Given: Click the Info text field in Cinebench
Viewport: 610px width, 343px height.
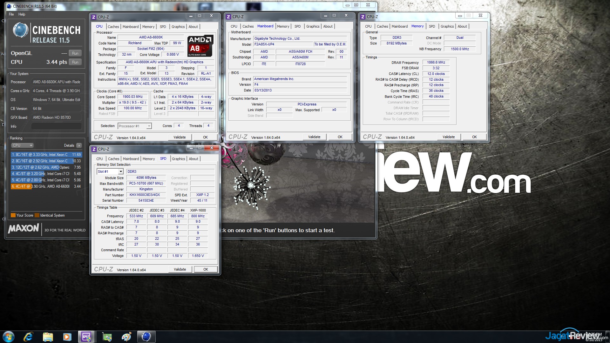Looking at the screenshot, I should pyautogui.click(x=56, y=126).
